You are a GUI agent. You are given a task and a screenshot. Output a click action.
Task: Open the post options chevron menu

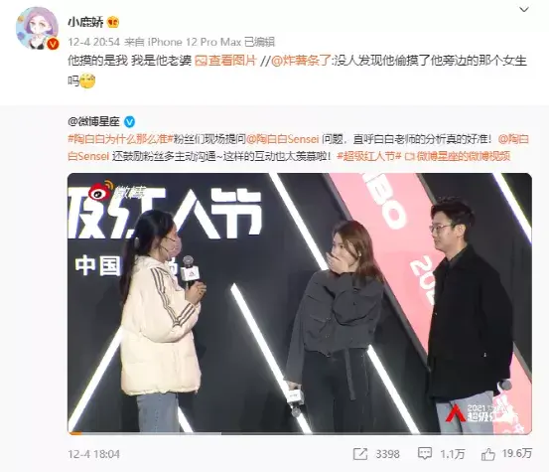pos(524,10)
